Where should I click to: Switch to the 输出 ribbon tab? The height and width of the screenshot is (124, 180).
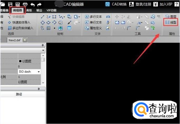pyautogui.click(x=39, y=10)
